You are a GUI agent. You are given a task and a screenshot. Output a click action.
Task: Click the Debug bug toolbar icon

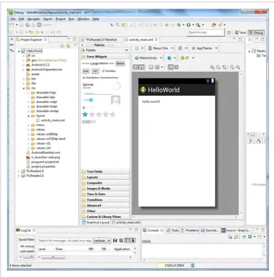179,25
